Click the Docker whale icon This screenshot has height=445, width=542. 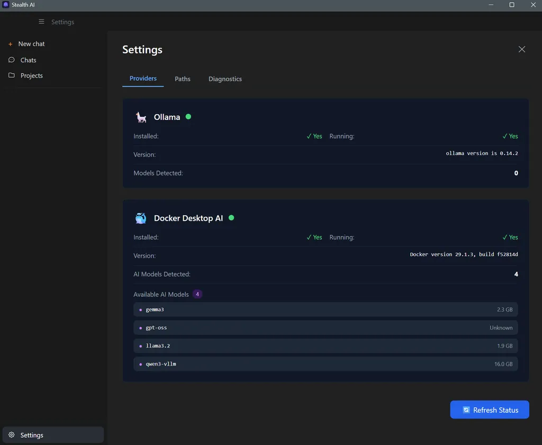click(x=141, y=218)
